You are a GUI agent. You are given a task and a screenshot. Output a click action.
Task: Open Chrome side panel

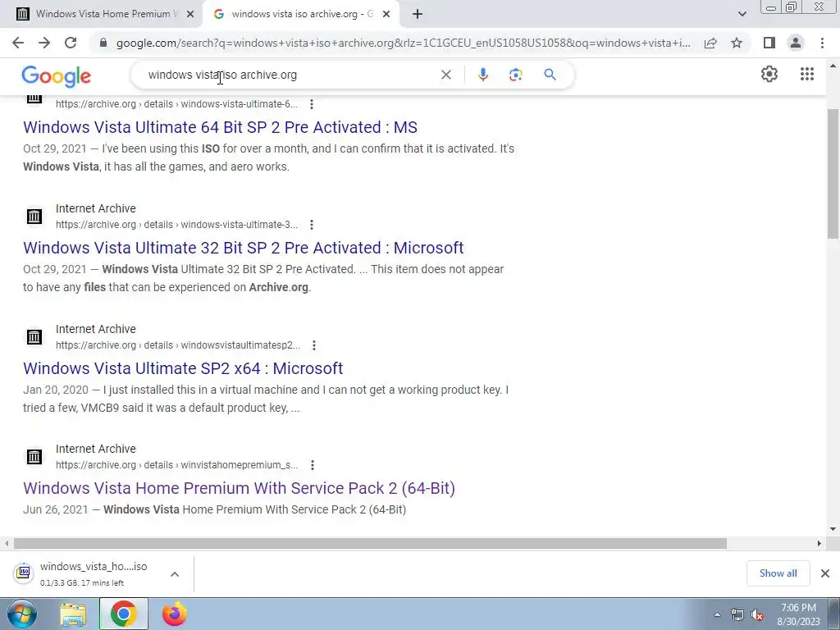point(769,43)
